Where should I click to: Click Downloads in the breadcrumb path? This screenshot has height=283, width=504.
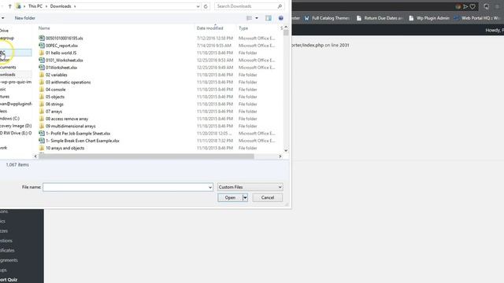click(61, 6)
